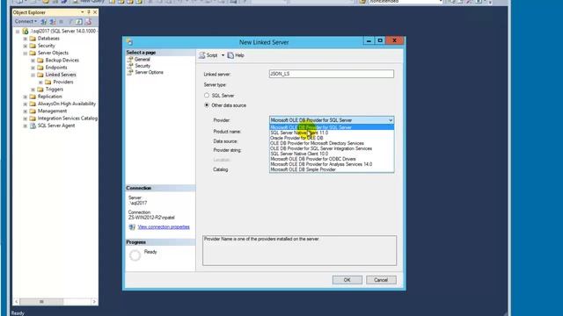Open Help via its page icon
Viewport: 563px width, 316px height.
click(230, 55)
